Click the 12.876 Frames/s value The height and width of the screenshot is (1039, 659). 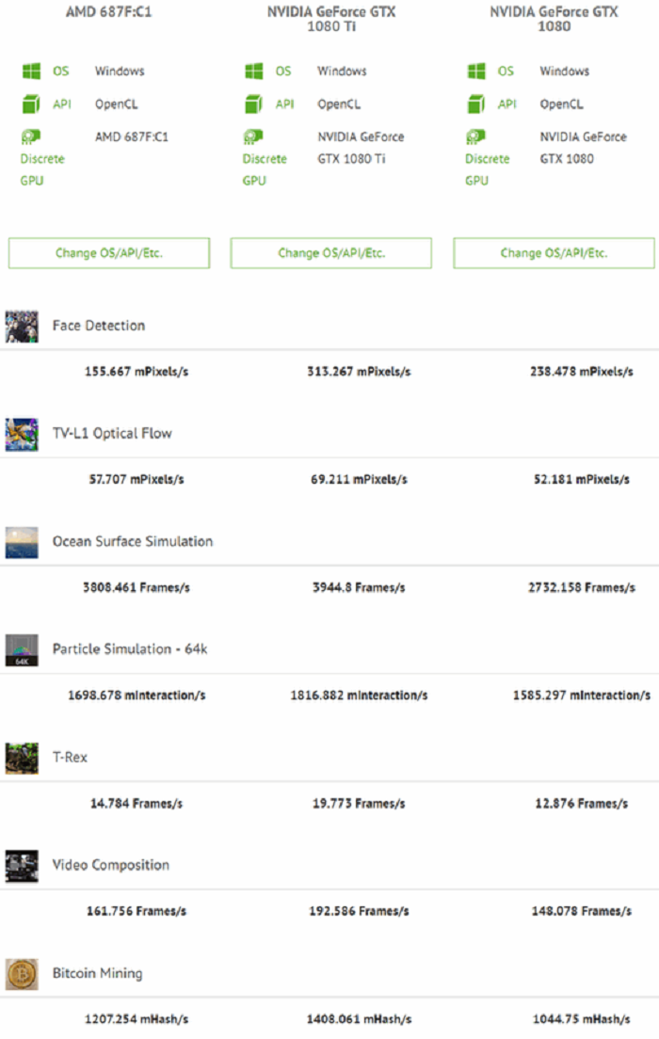[582, 803]
